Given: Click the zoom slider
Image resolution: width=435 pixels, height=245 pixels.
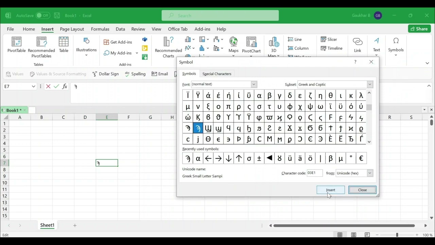Looking at the screenshot, I should 397,235.
